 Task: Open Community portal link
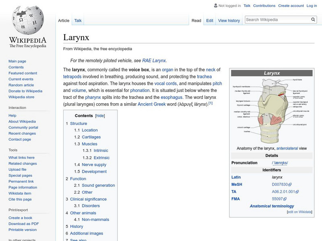coord(23,127)
